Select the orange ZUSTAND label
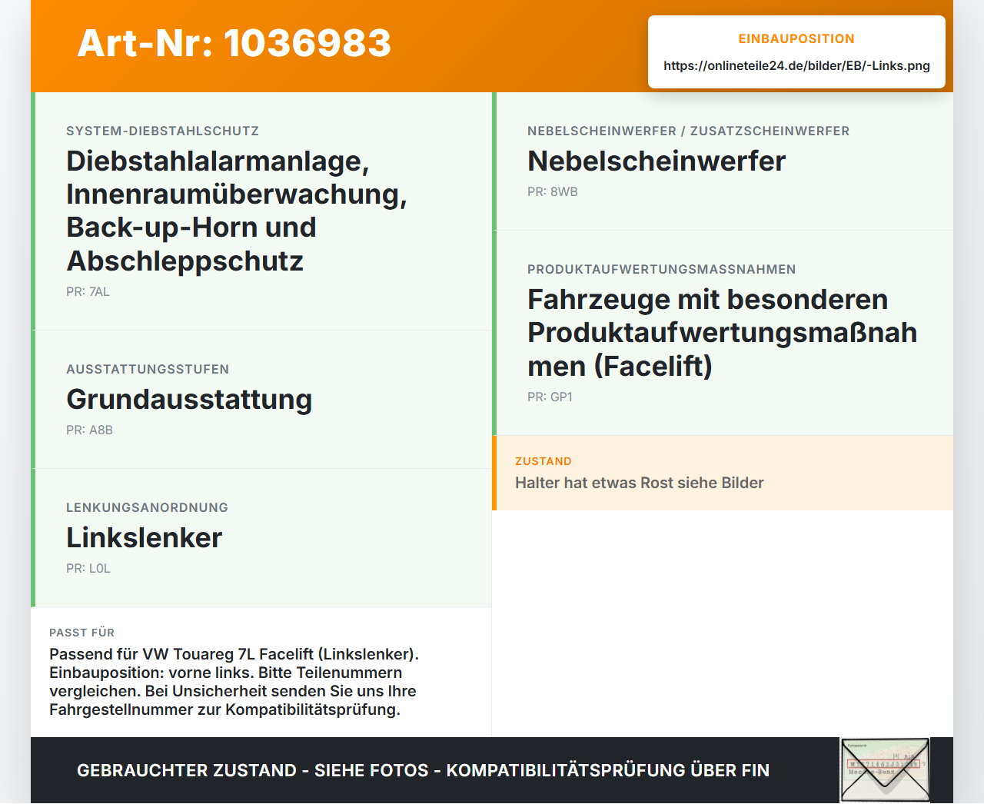The width and height of the screenshot is (984, 804). (x=544, y=461)
